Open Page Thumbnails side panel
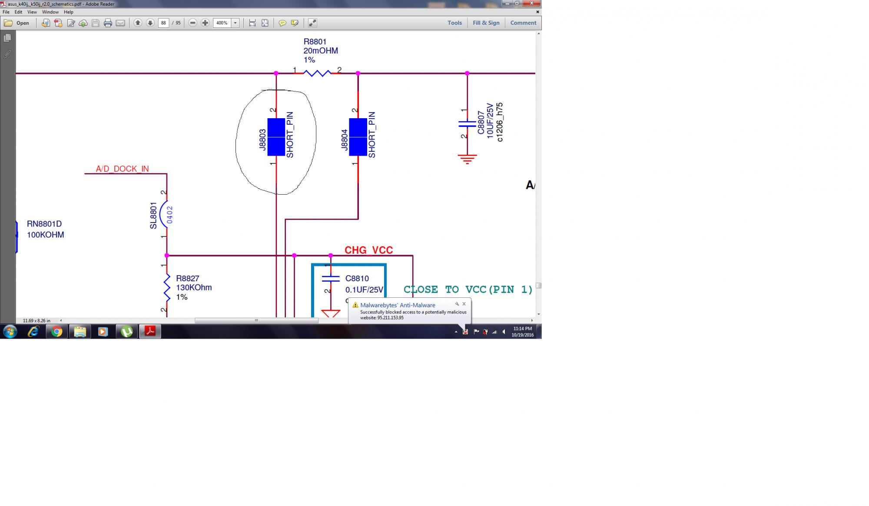Viewport: 869px width, 506px height. coord(7,38)
